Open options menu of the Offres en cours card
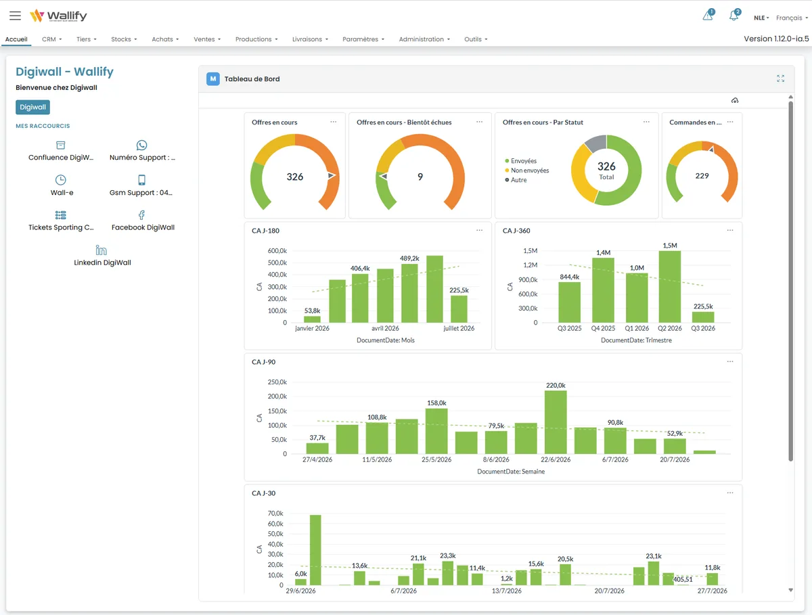This screenshot has height=615, width=812. click(333, 122)
